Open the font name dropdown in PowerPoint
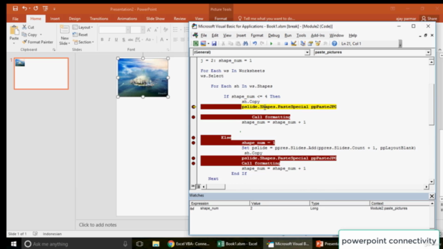The image size is (443, 249). pos(128,30)
